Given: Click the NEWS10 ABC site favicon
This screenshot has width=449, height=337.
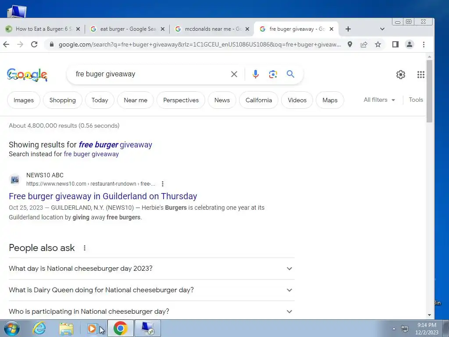Looking at the screenshot, I should tap(15, 179).
